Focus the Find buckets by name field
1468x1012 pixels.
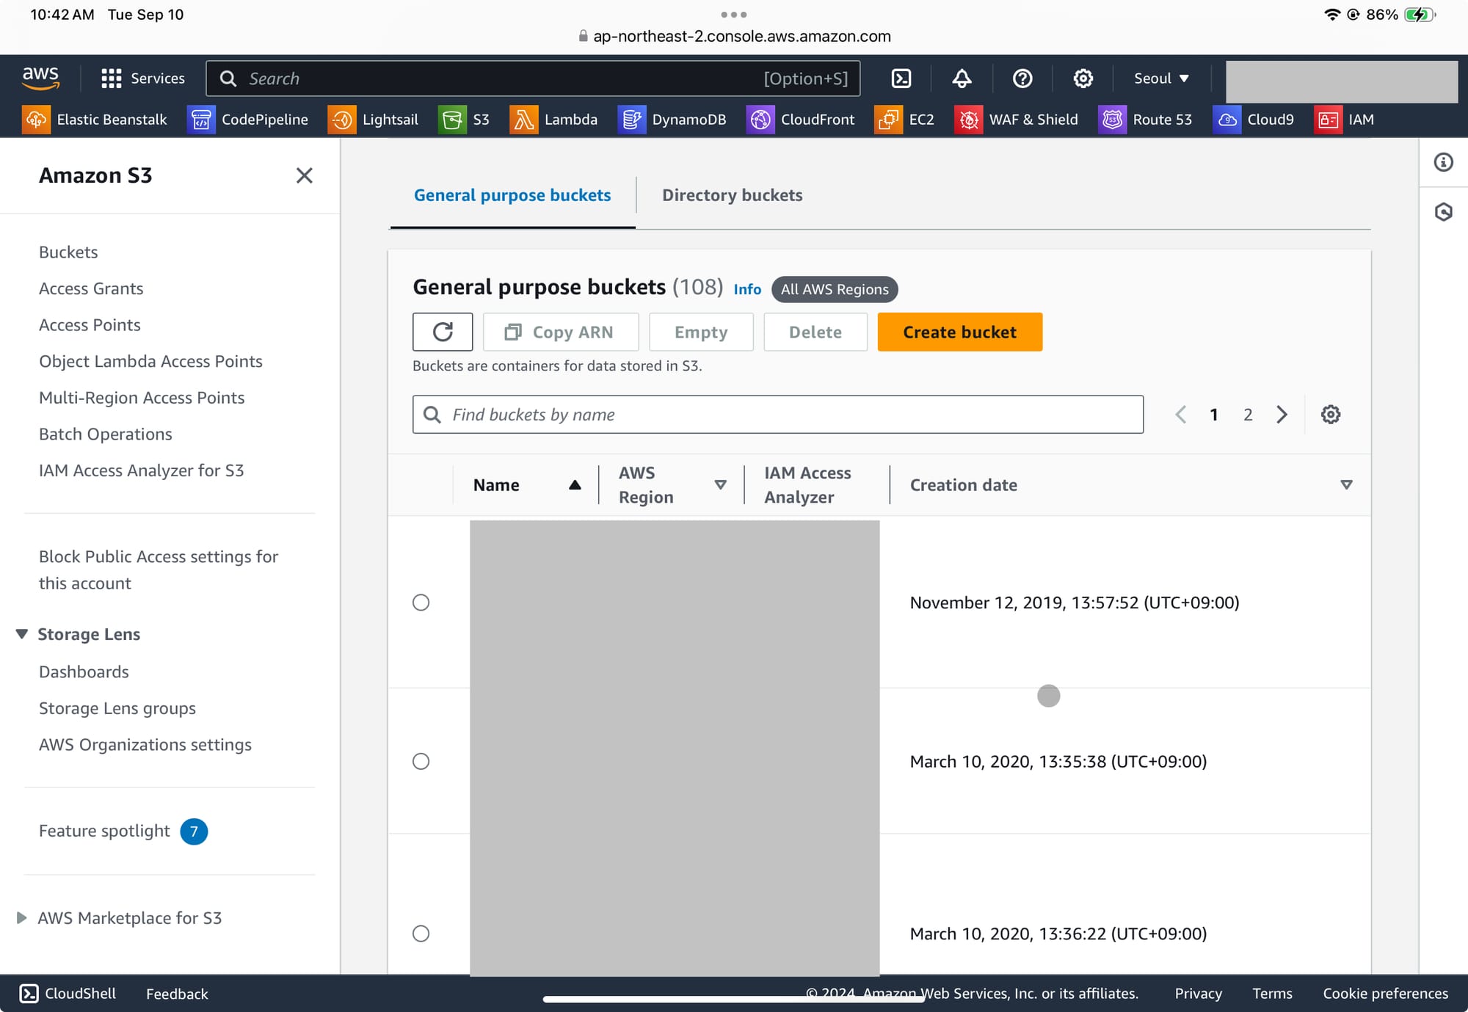click(778, 415)
